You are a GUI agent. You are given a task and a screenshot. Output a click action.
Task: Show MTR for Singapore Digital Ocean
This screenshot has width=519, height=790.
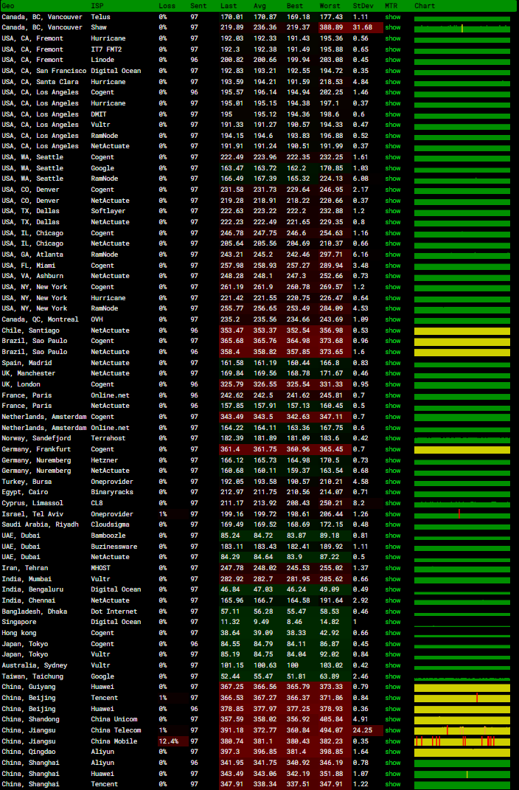393,622
